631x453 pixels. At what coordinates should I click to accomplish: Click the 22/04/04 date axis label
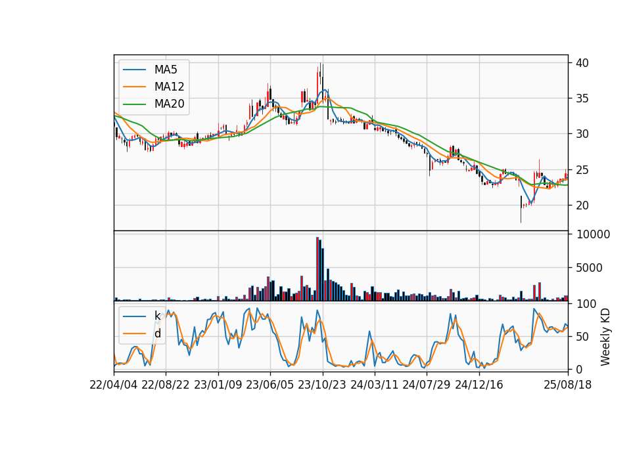pyautogui.click(x=114, y=385)
